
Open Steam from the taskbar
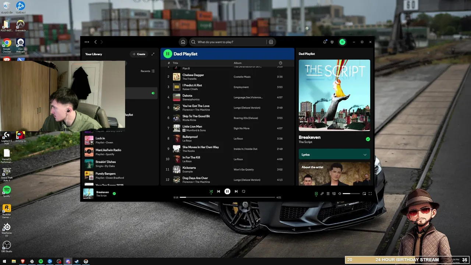coord(77,261)
